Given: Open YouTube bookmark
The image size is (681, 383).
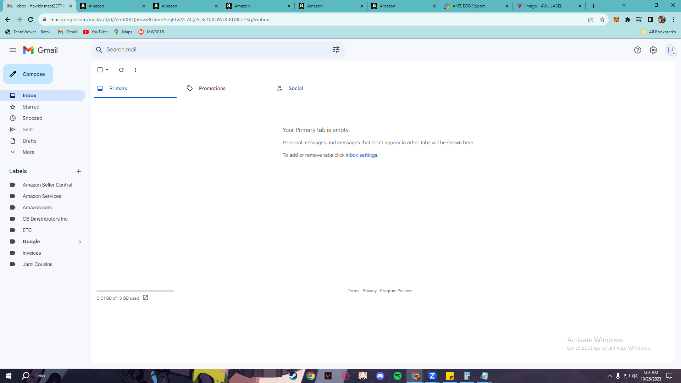Looking at the screenshot, I should click(95, 32).
